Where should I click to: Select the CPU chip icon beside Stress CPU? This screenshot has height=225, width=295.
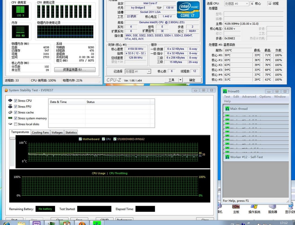pyautogui.click(x=10, y=100)
